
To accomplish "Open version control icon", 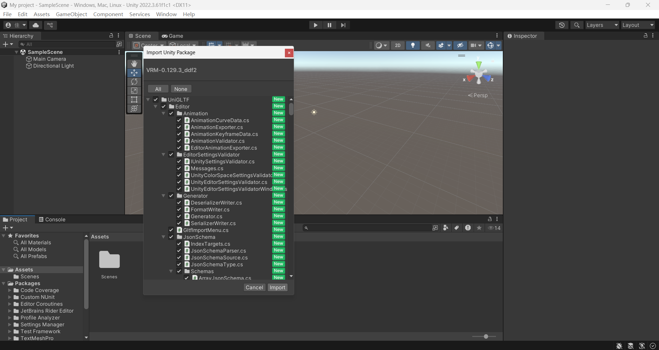I will [x=50, y=25].
